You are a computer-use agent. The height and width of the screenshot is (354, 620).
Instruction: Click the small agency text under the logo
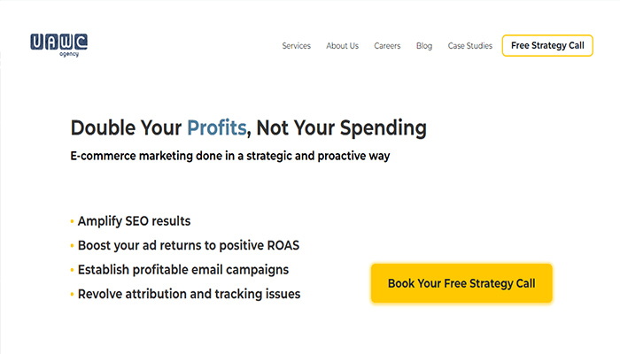coord(70,54)
